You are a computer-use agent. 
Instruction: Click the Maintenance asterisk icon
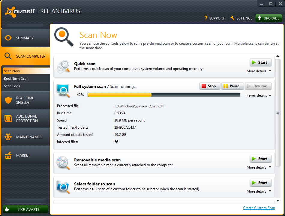point(8,137)
